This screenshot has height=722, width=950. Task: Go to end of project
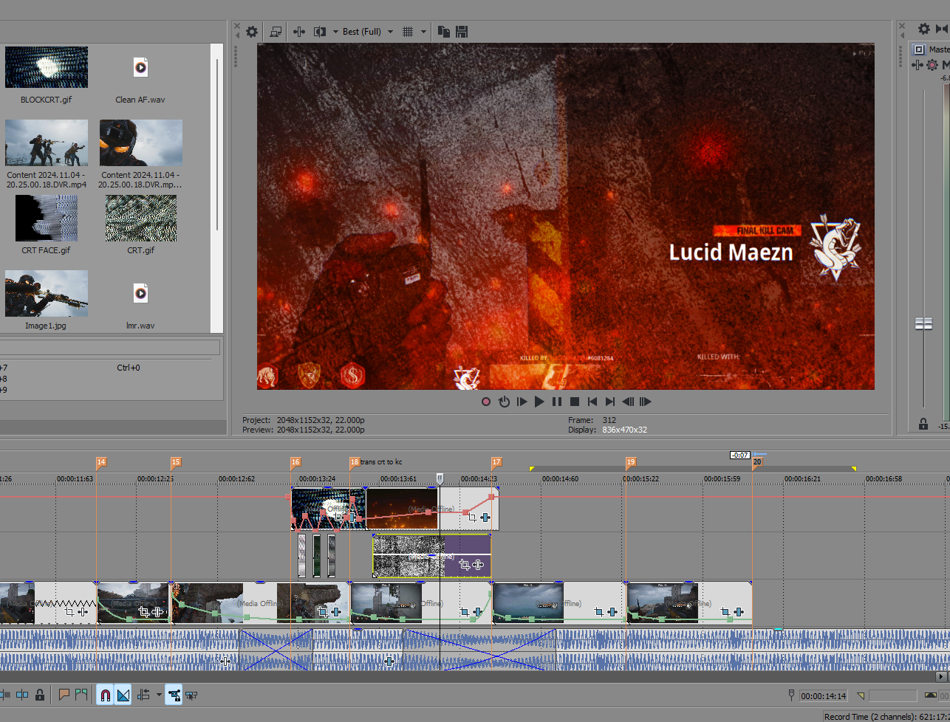coord(610,402)
